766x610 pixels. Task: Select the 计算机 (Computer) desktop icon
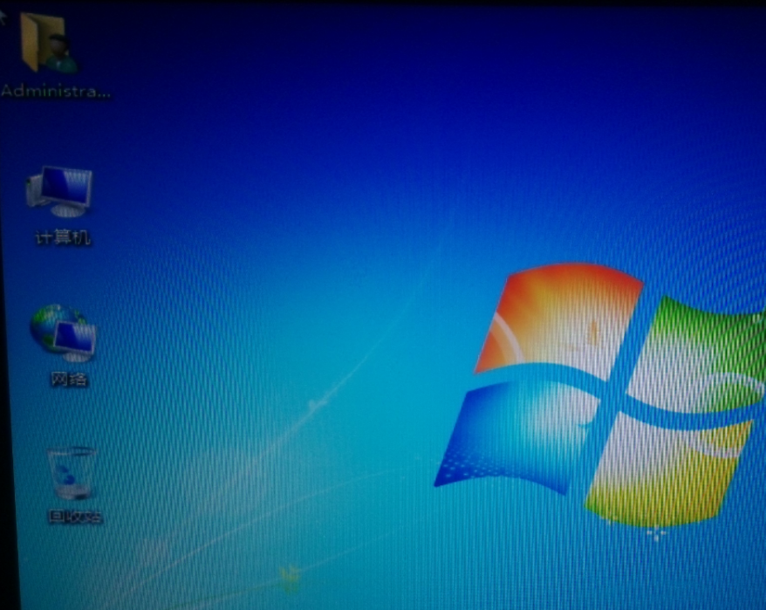tap(59, 192)
